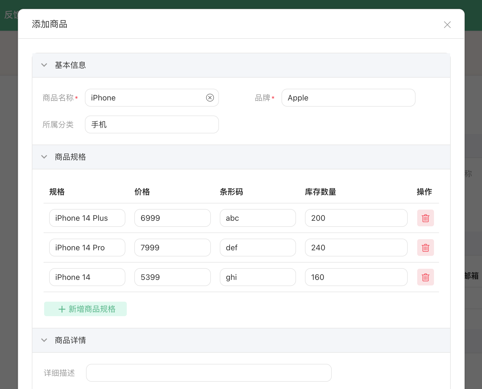This screenshot has height=389, width=482.
Task: Click the barcode field containing abc
Action: (257, 218)
